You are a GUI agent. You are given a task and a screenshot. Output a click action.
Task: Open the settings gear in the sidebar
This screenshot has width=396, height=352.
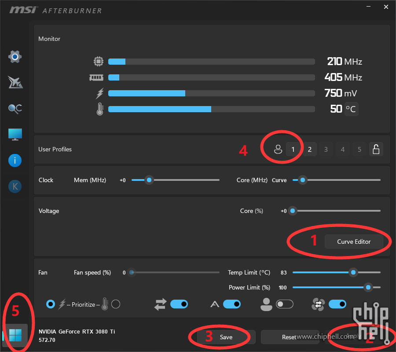coord(15,57)
